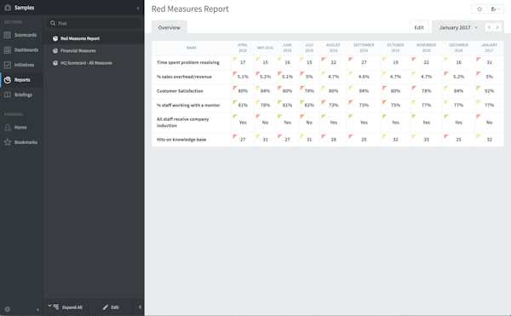Screen dimensions: 511x316
Task: Select Red Measures Report in list
Action: [x=94, y=38]
